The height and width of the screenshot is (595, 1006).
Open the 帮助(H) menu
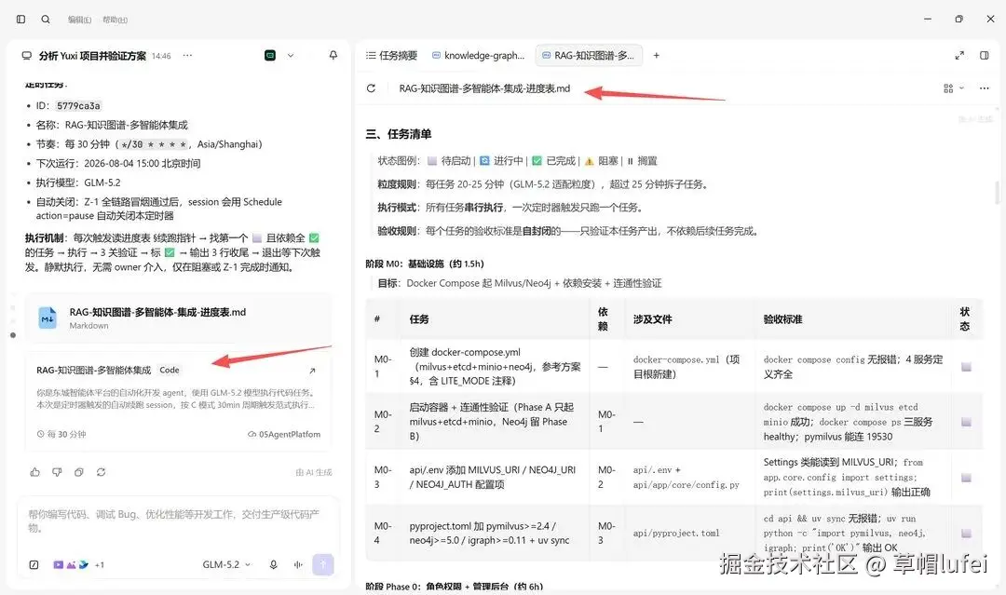tap(115, 20)
